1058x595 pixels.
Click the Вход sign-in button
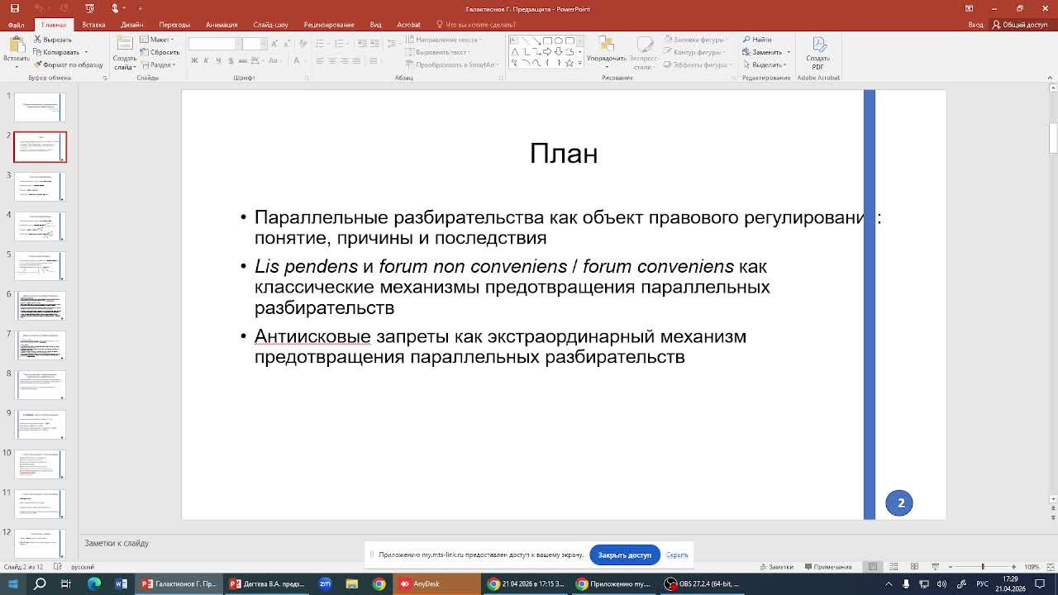[x=975, y=25]
